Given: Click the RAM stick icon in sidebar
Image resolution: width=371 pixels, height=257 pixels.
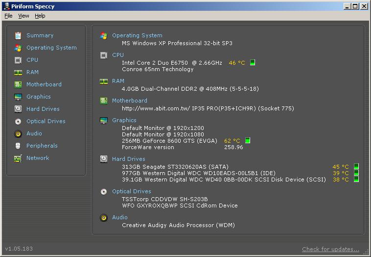Looking at the screenshot, I should tap(18, 73).
